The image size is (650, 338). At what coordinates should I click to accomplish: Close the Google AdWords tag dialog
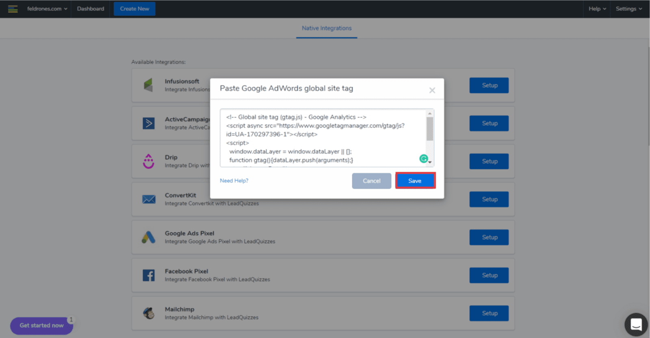point(432,90)
